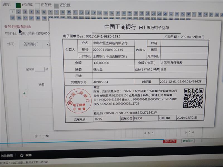The width and height of the screenshot is (223, 167).
Task: Click the green 已完成 legend box
Action: (18, 5)
